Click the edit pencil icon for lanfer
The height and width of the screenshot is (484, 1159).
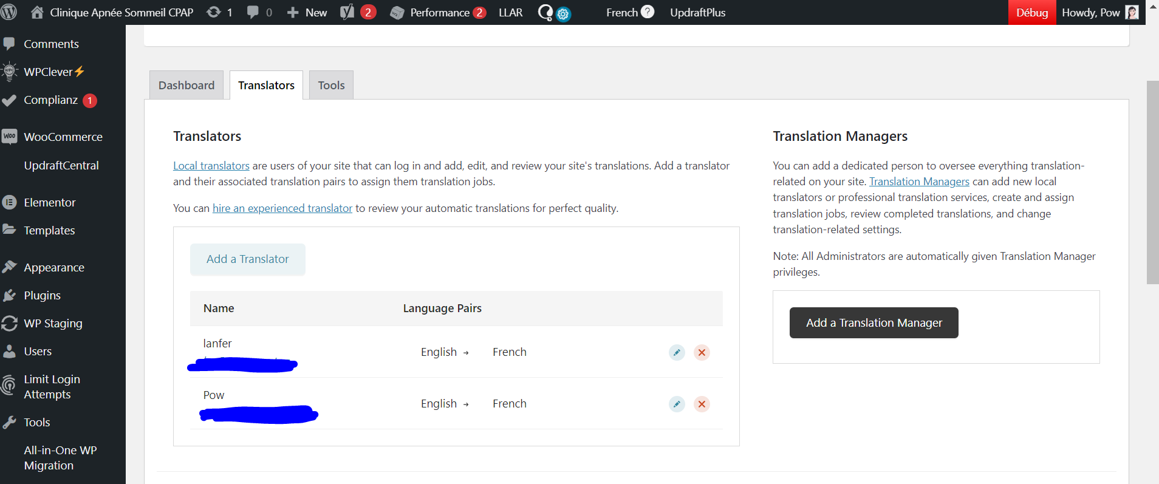[677, 352]
